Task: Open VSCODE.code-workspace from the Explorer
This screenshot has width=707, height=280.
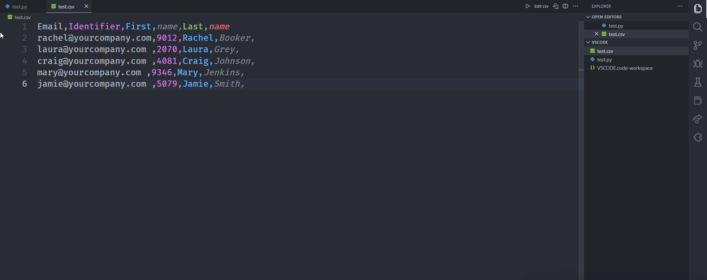Action: pyautogui.click(x=624, y=68)
